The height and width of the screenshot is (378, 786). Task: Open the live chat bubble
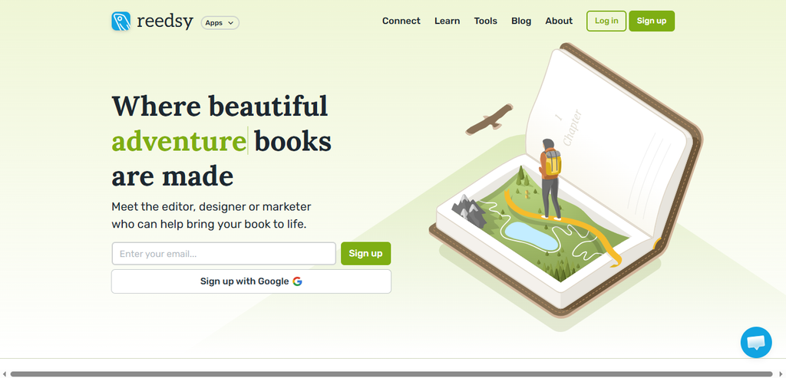[756, 343]
